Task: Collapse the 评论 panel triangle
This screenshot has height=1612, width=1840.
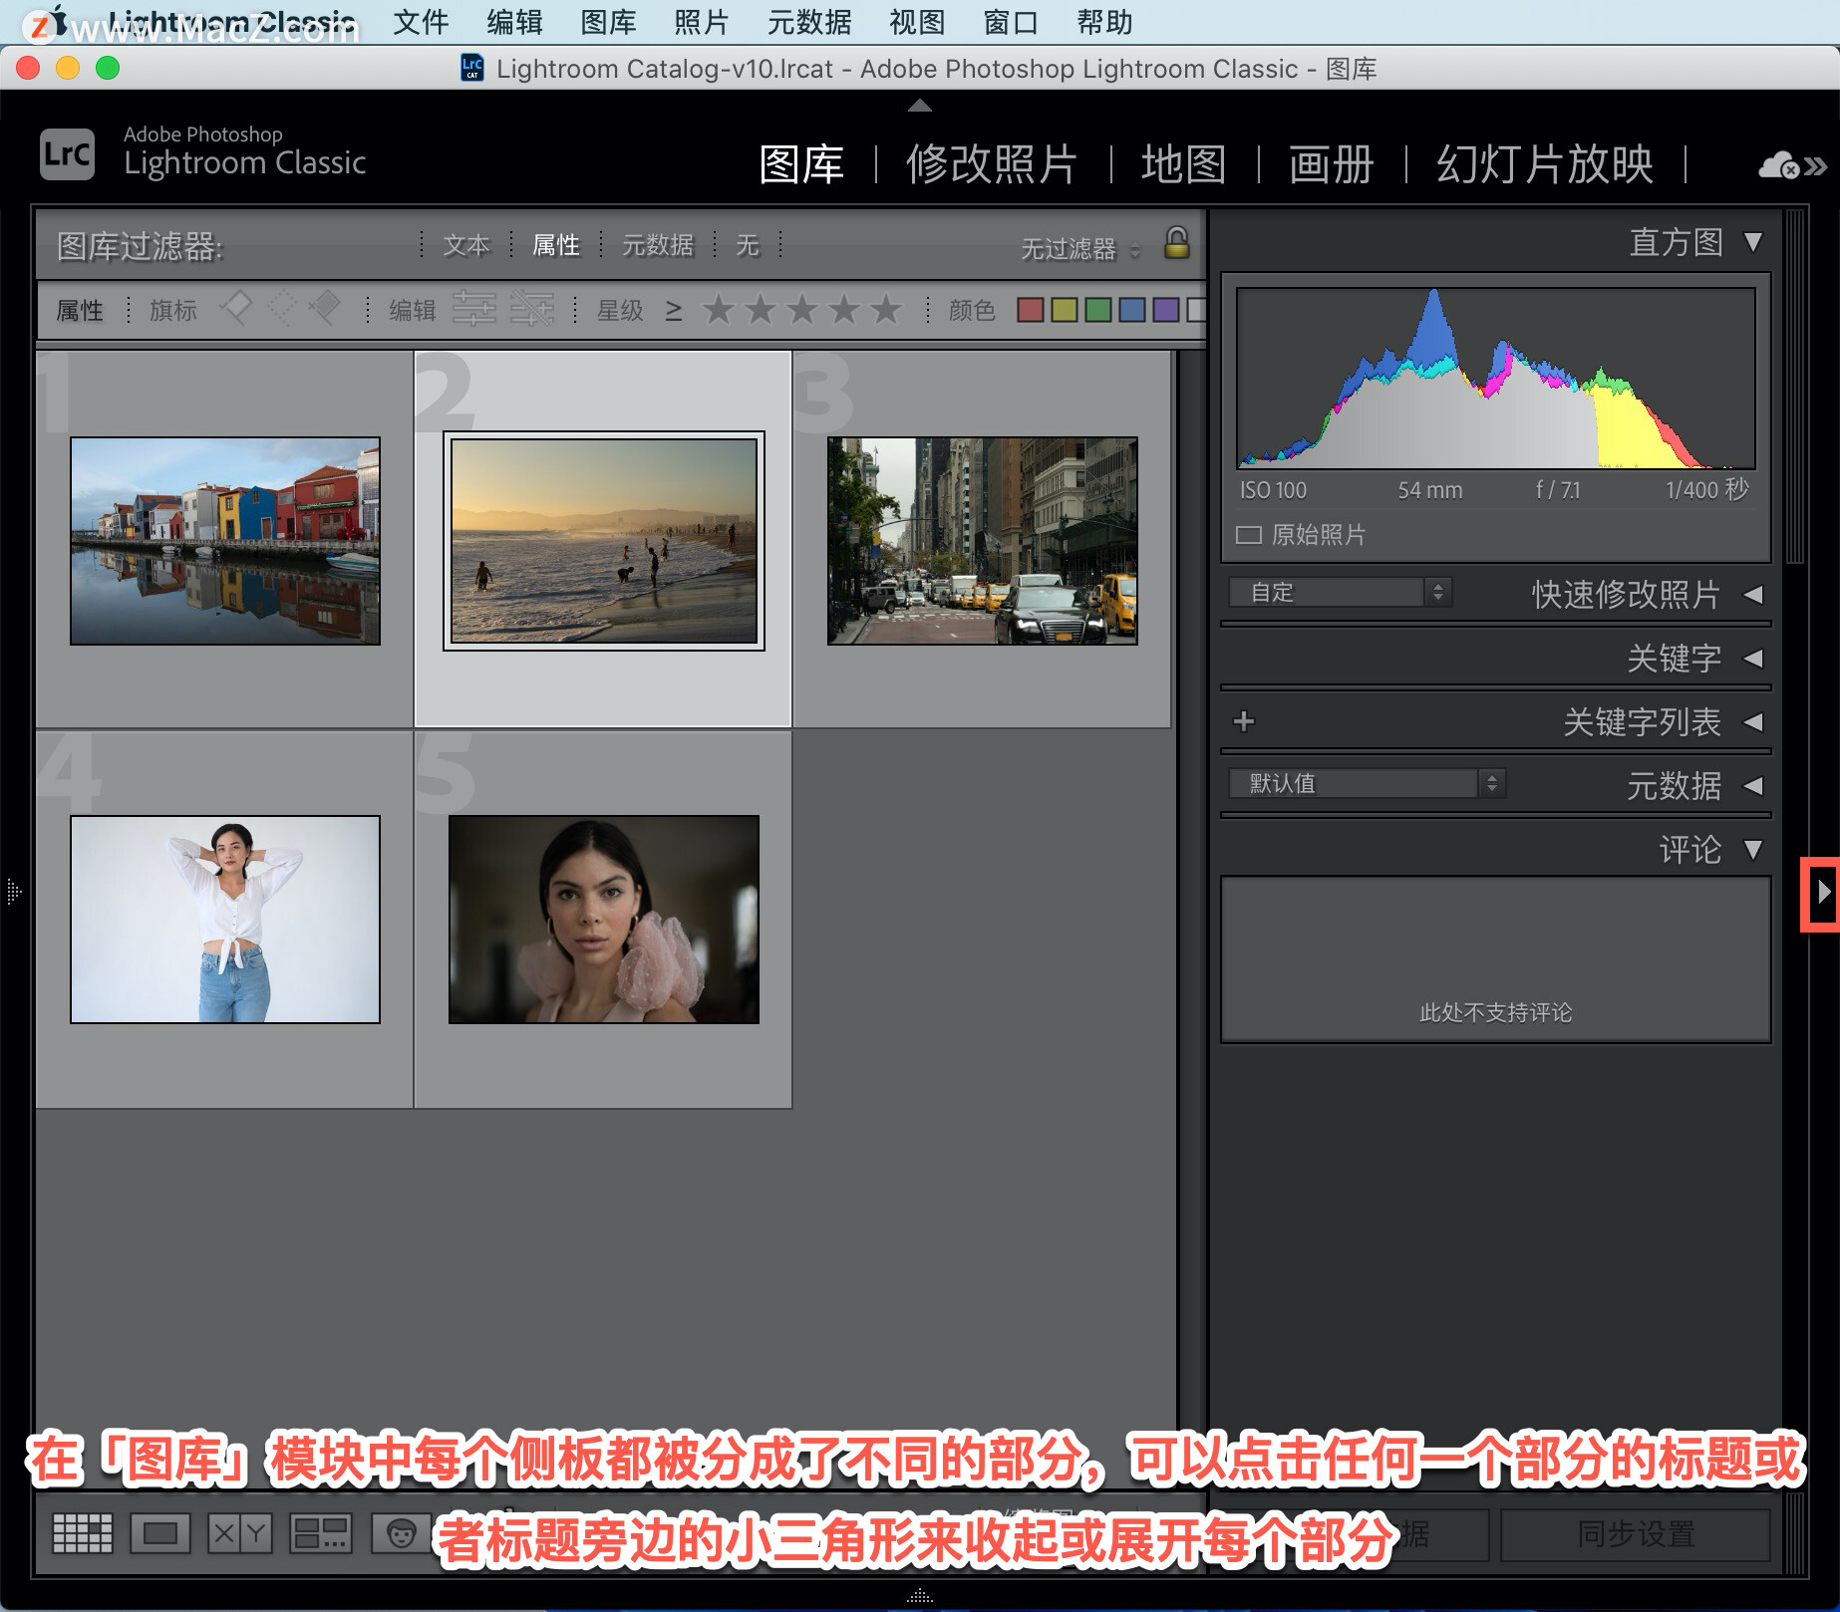Action: [x=1753, y=850]
